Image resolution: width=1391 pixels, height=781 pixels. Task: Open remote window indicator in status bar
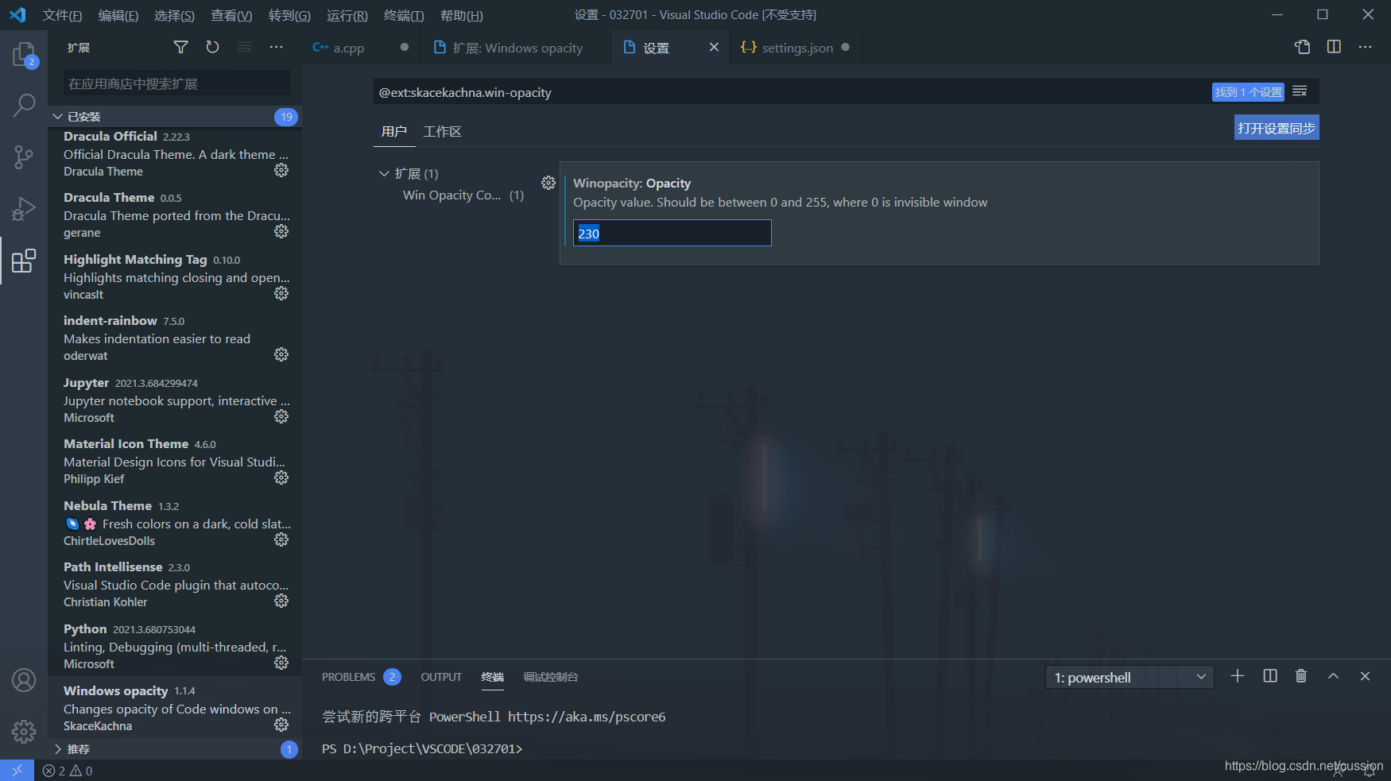(17, 771)
